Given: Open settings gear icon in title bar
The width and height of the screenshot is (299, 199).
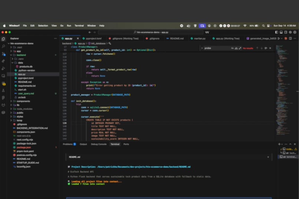Looking at the screenshot, I should 290,32.
